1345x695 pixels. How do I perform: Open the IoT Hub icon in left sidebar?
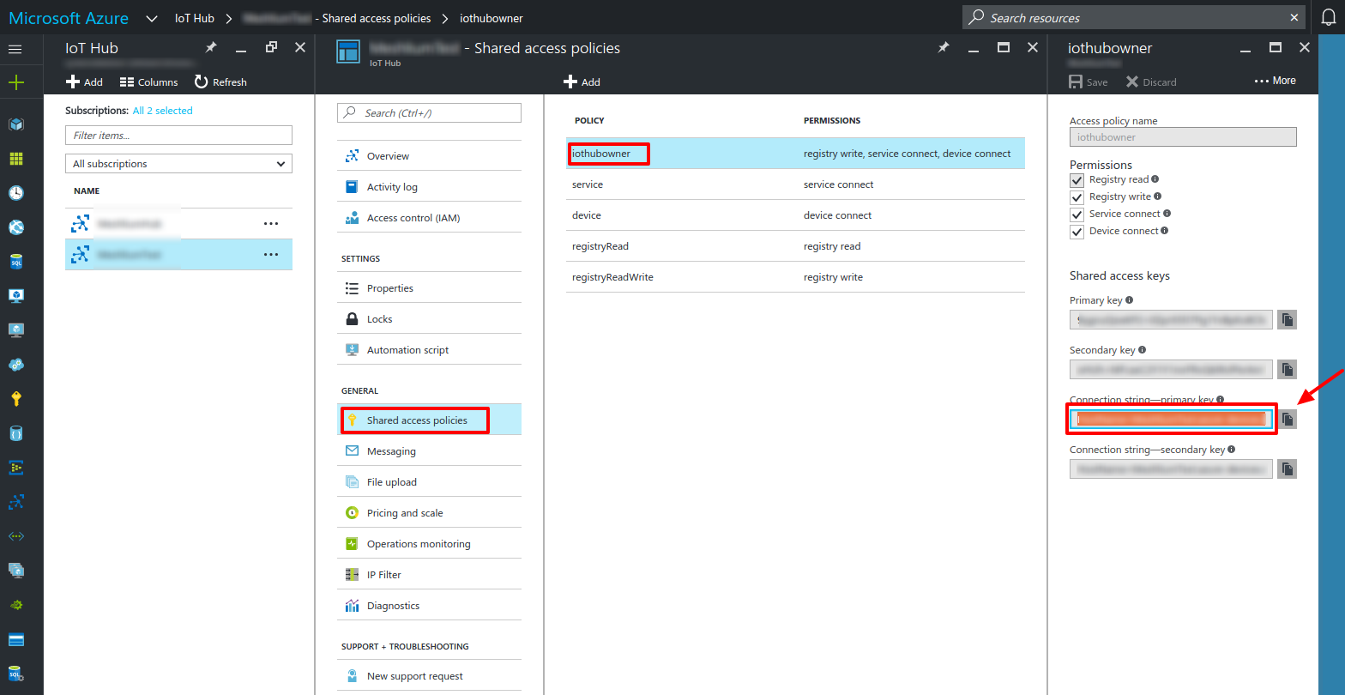(15, 502)
